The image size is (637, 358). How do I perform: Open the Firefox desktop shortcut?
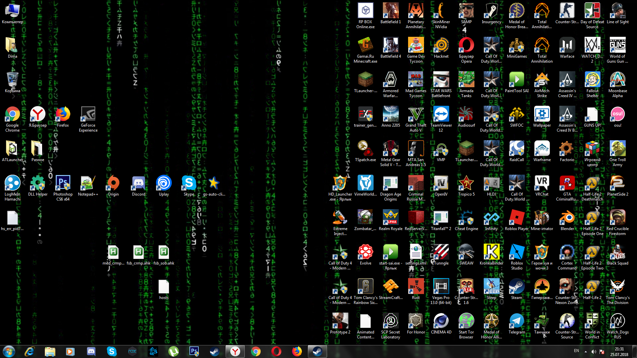coord(63,117)
